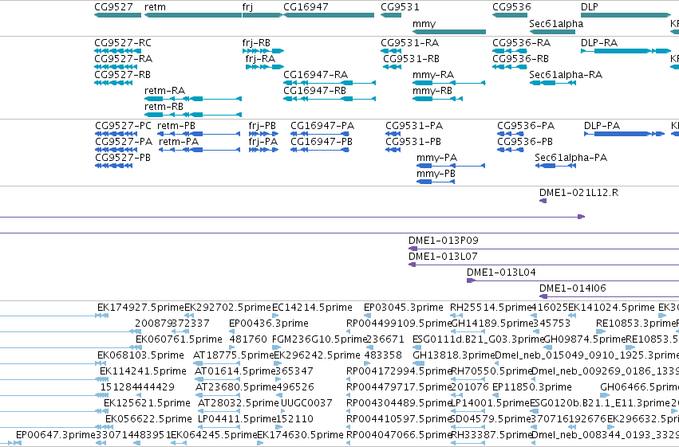Click EST EK114241.5prime

(143, 372)
